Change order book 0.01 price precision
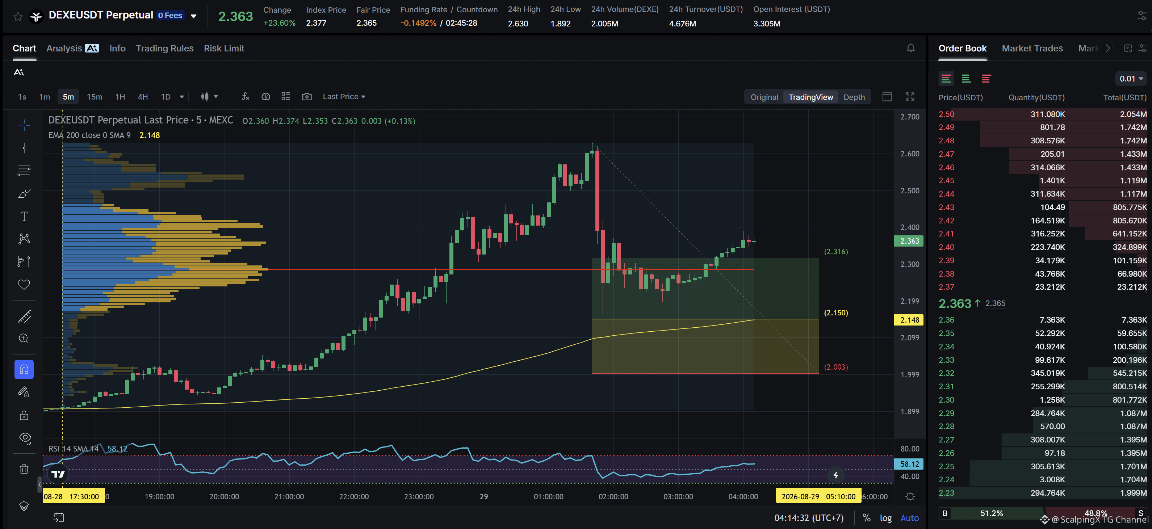The height and width of the screenshot is (529, 1152). (1131, 79)
